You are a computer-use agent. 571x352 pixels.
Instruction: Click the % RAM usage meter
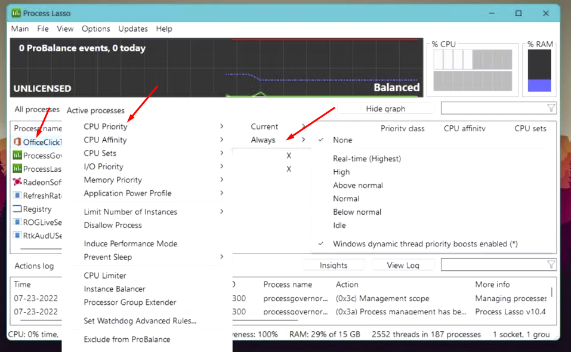click(x=539, y=70)
